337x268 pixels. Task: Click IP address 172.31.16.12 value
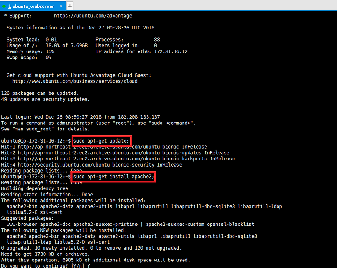(171, 51)
